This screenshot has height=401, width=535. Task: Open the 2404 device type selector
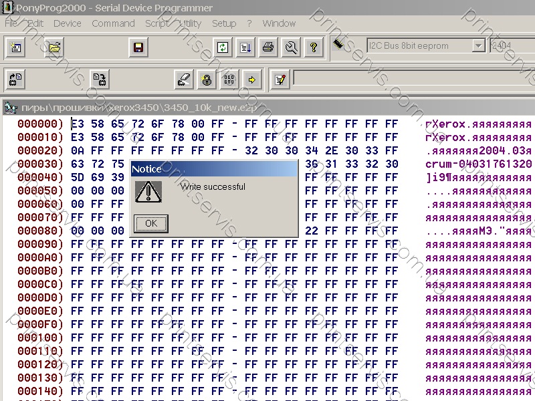tap(512, 45)
